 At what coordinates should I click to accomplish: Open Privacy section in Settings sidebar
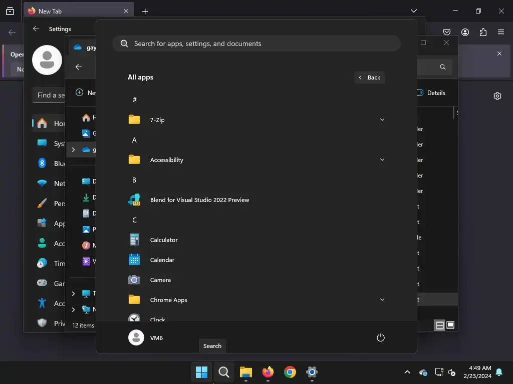(49, 323)
